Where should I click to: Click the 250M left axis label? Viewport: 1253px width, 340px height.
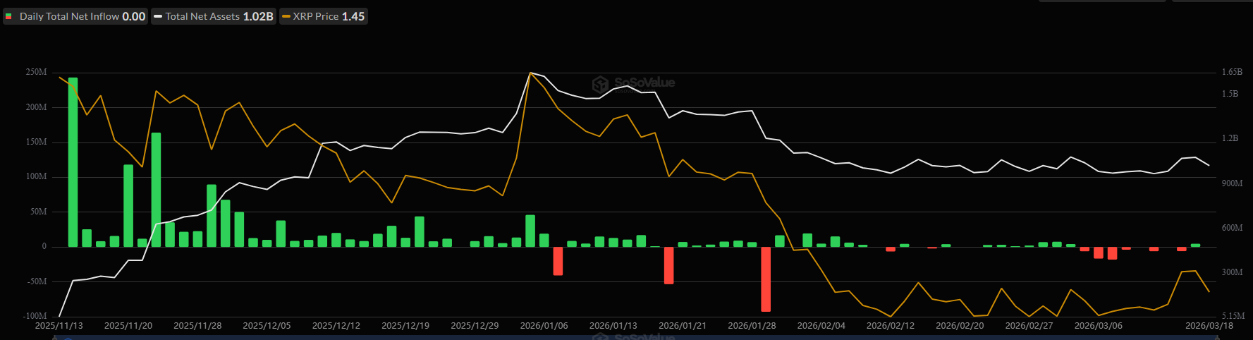click(x=36, y=73)
